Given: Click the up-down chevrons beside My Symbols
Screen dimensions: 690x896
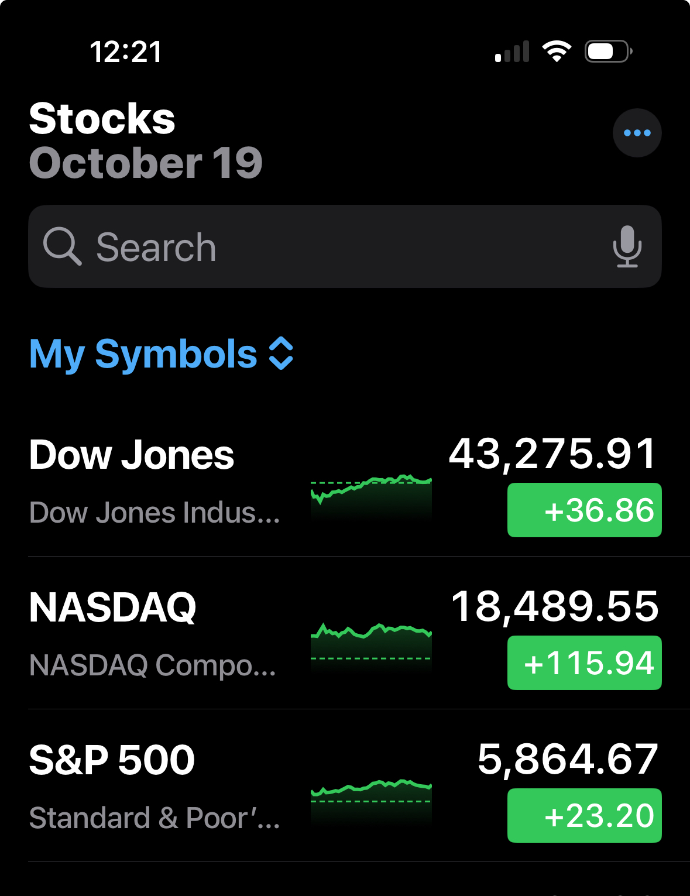Looking at the screenshot, I should [x=281, y=353].
